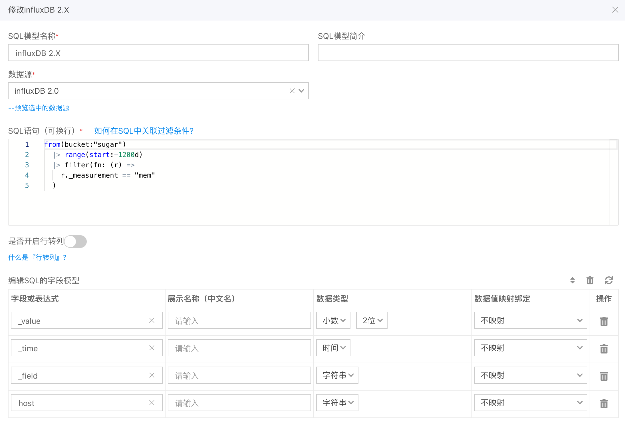Open the 2位 decimal places dropdown

(x=372, y=320)
